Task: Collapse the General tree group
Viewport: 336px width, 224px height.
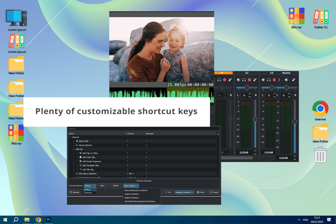Action: click(70, 137)
